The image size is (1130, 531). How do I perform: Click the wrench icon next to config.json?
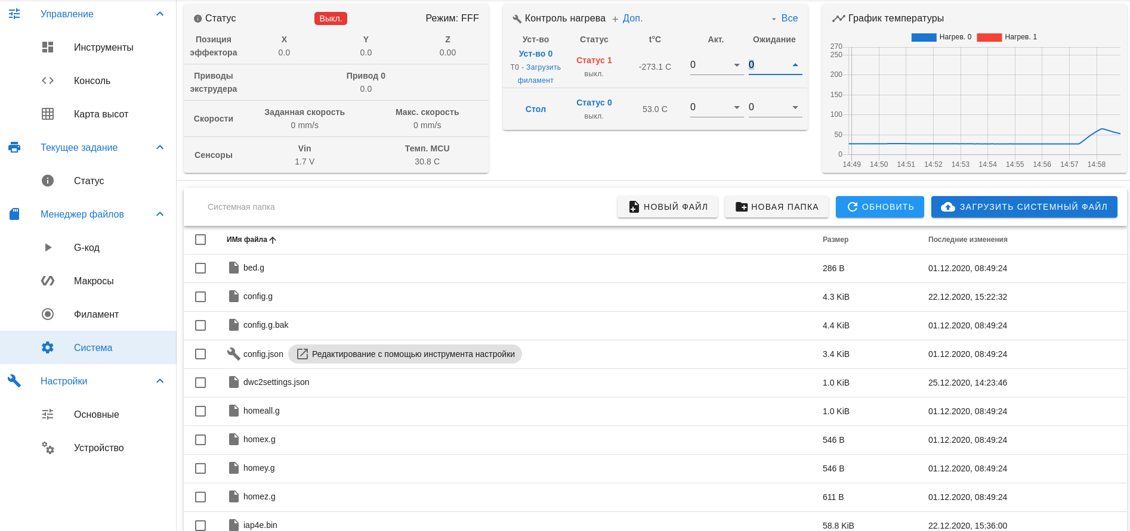[233, 354]
